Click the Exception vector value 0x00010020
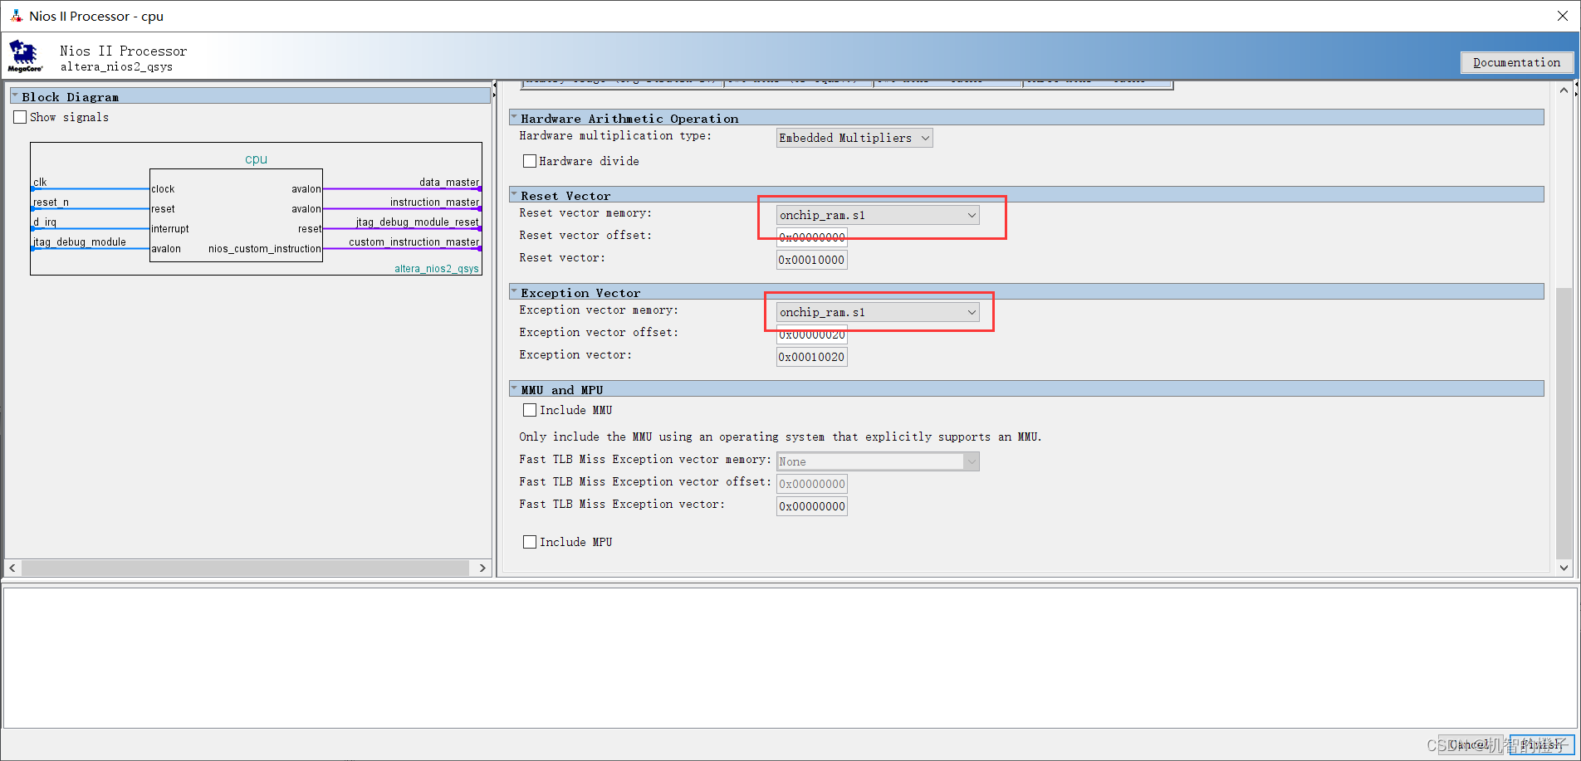 [x=812, y=357]
